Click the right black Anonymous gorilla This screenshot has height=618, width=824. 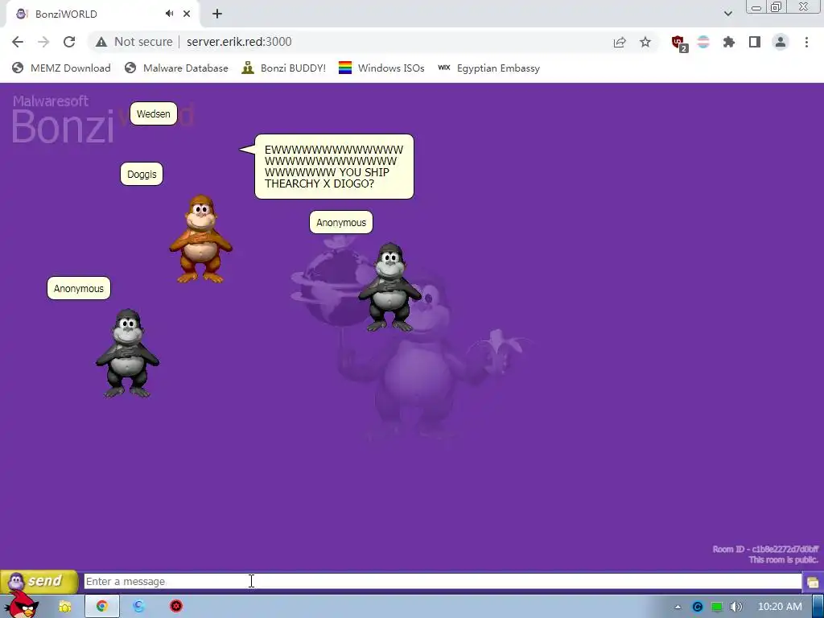click(x=390, y=287)
